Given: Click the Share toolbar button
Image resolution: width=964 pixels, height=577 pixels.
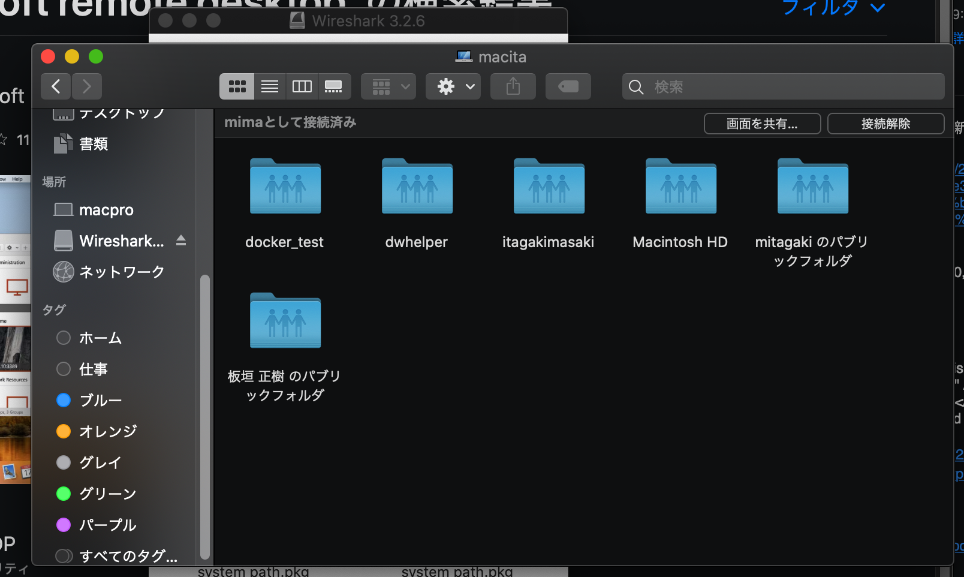Looking at the screenshot, I should coord(513,86).
